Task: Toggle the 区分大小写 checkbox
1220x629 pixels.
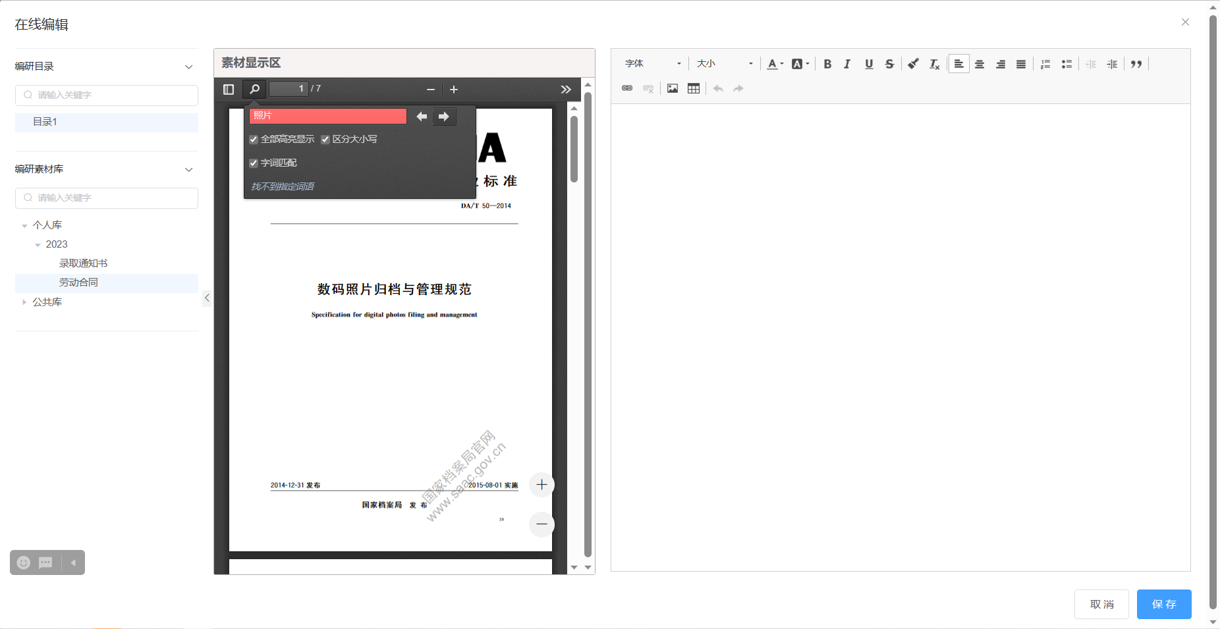Action: tap(325, 140)
